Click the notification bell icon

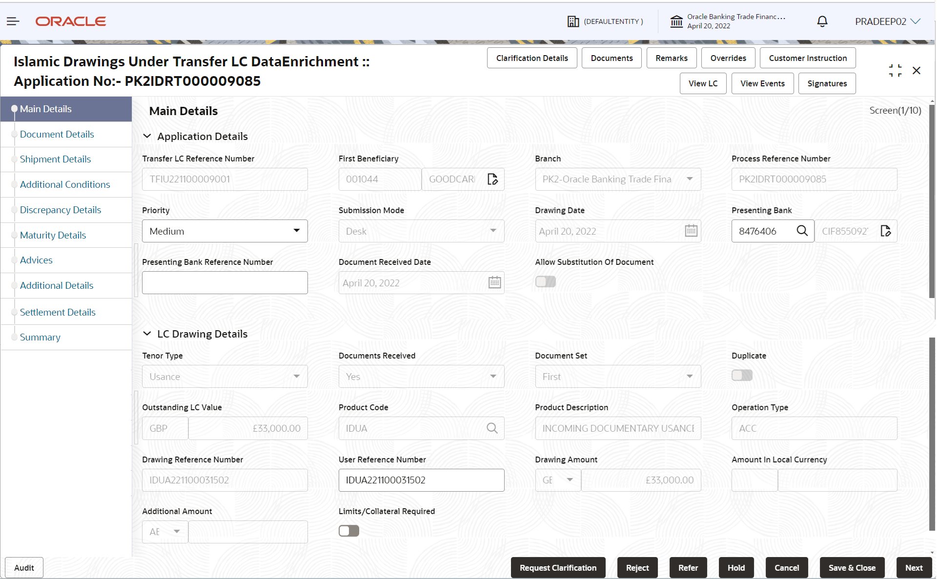[x=822, y=21]
